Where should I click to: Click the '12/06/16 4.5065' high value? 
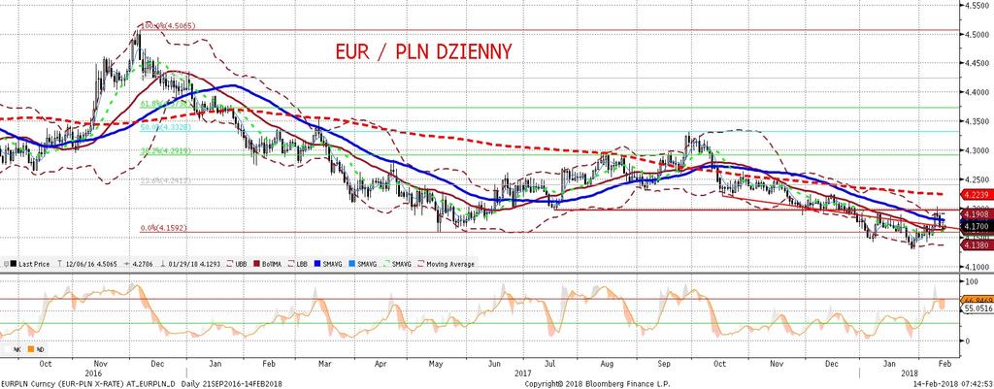point(91,264)
